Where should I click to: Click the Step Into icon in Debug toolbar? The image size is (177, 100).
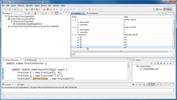(42, 13)
